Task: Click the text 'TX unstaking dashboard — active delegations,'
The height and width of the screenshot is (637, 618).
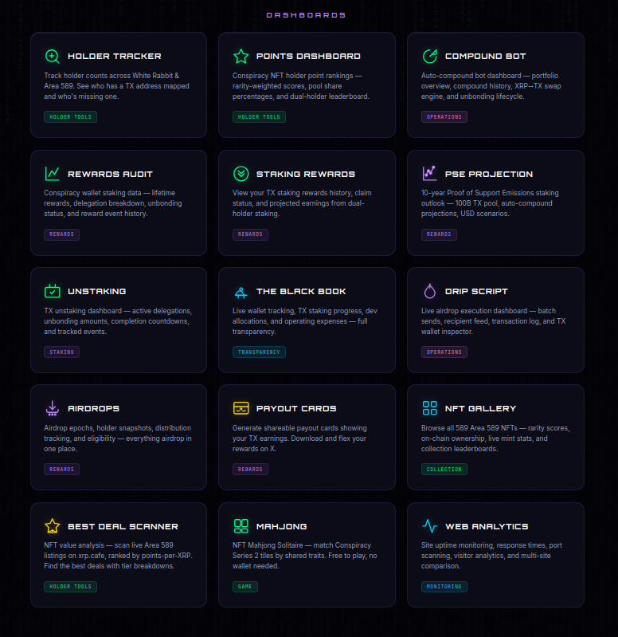Action: 118,311
